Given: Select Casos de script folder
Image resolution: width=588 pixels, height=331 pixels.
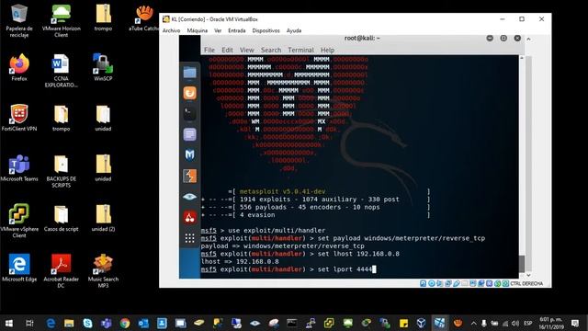Looking at the screenshot, I should (x=62, y=218).
